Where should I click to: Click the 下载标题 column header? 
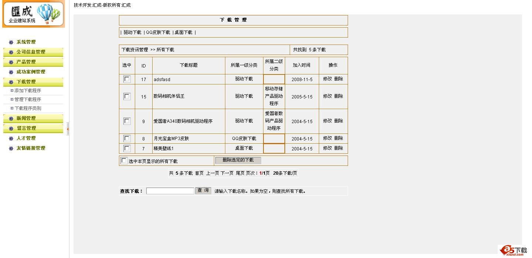[x=189, y=65]
